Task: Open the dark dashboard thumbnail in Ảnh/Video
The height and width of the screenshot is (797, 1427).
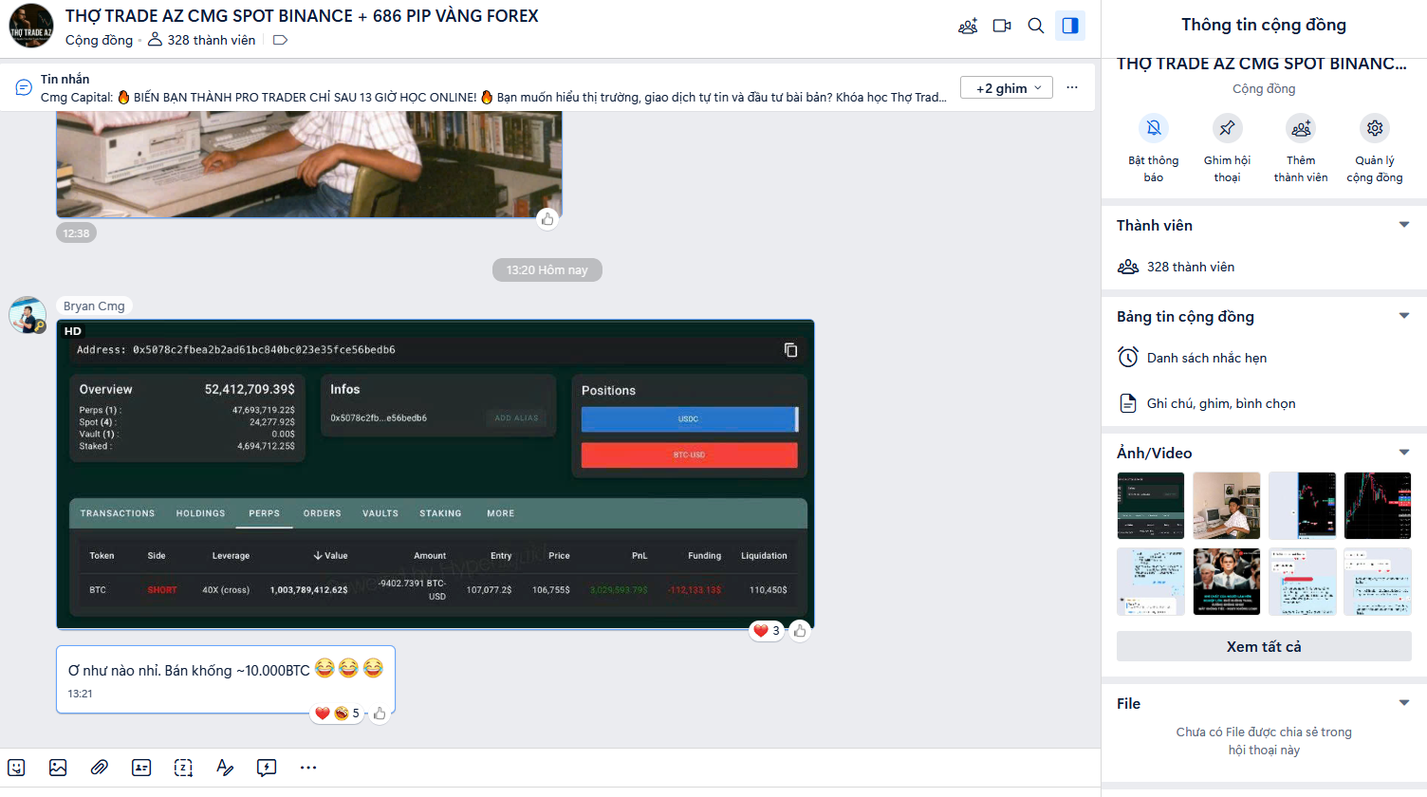Action: (1151, 506)
